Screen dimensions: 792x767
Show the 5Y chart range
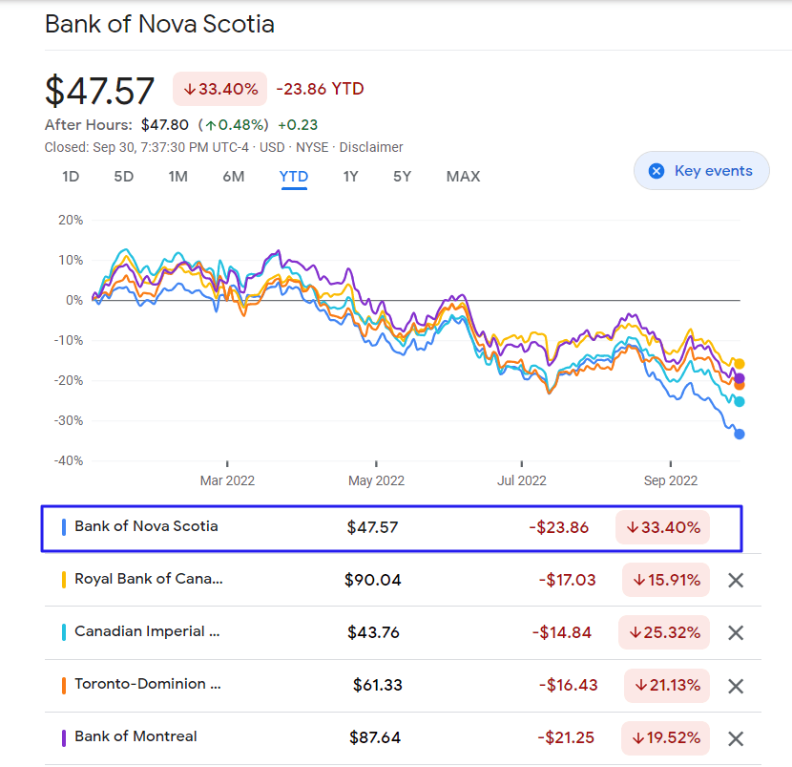tap(402, 177)
